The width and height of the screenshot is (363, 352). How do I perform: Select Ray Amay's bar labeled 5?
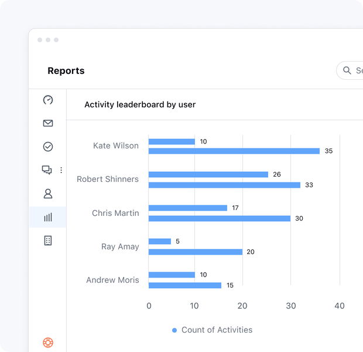click(160, 241)
